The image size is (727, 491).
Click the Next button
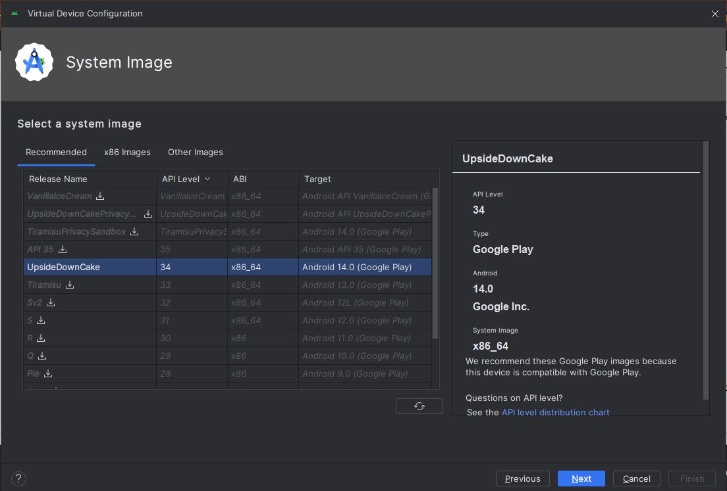pyautogui.click(x=581, y=479)
